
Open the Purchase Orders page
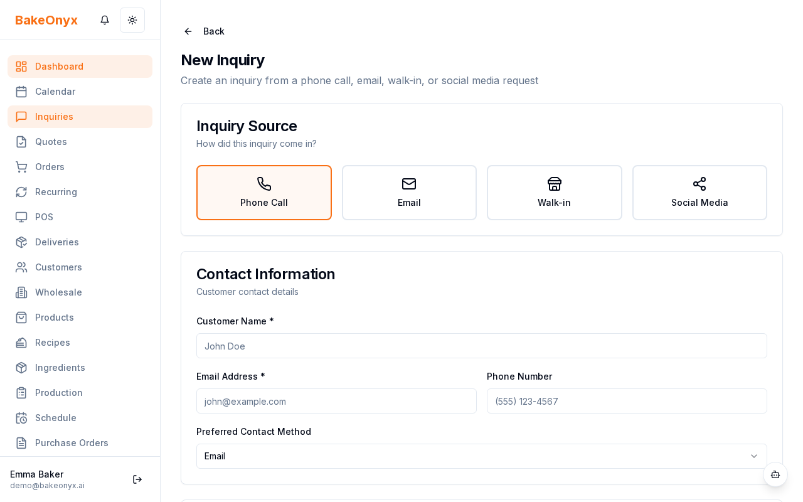pos(72,442)
